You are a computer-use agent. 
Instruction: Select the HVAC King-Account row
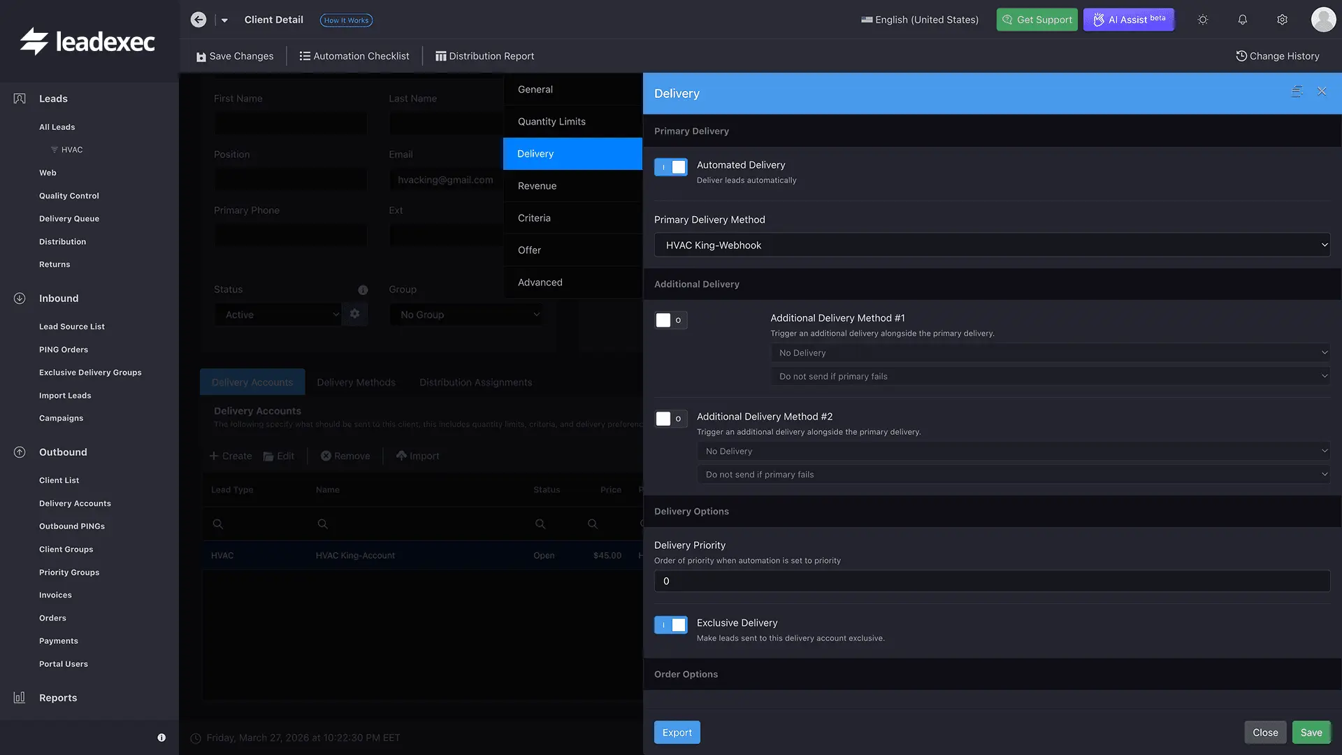(424, 556)
